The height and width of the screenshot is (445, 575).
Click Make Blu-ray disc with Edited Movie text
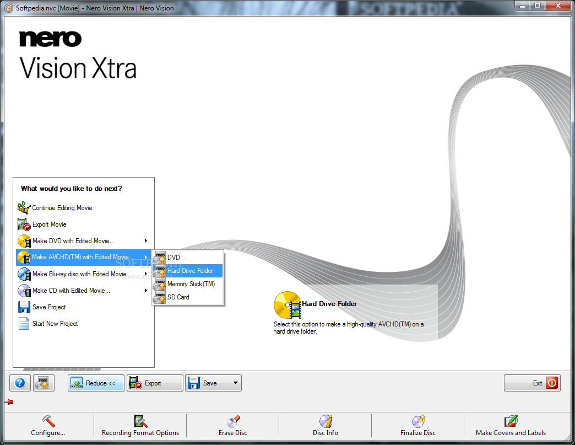[82, 274]
